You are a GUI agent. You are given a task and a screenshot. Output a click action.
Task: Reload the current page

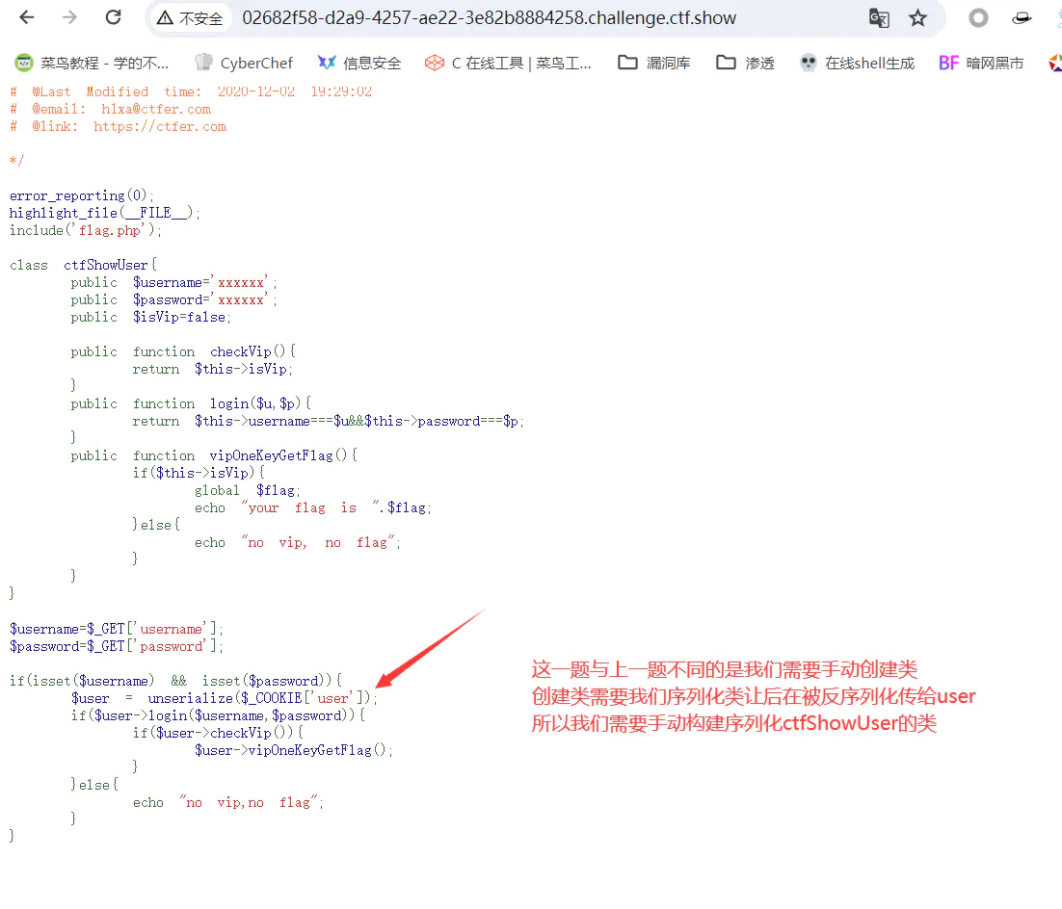click(113, 17)
